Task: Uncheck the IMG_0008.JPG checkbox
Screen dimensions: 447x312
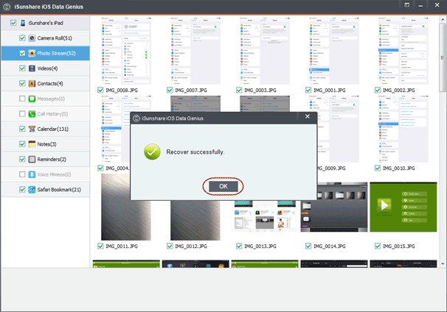Action: (x=100, y=91)
